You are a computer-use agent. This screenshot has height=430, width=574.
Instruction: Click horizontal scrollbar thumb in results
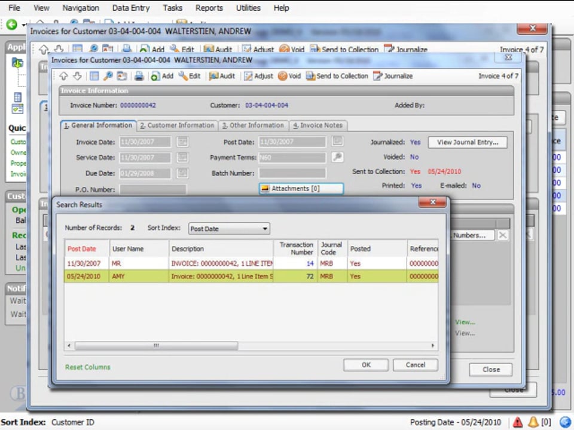click(156, 346)
